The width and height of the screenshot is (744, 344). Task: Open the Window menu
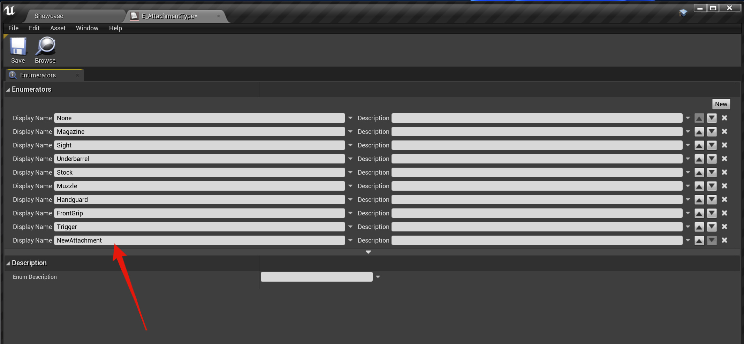point(87,28)
